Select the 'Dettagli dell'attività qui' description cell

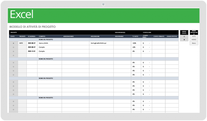tap(101, 43)
